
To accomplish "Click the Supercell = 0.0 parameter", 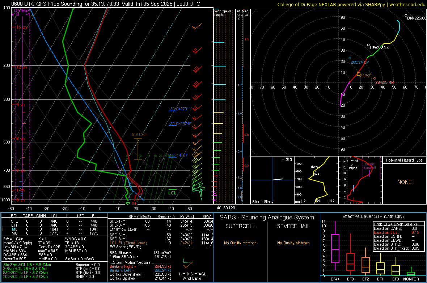I will (x=88, y=265).
